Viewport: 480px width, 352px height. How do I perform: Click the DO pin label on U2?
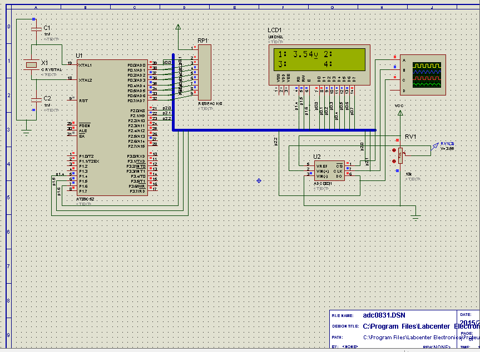(339, 177)
